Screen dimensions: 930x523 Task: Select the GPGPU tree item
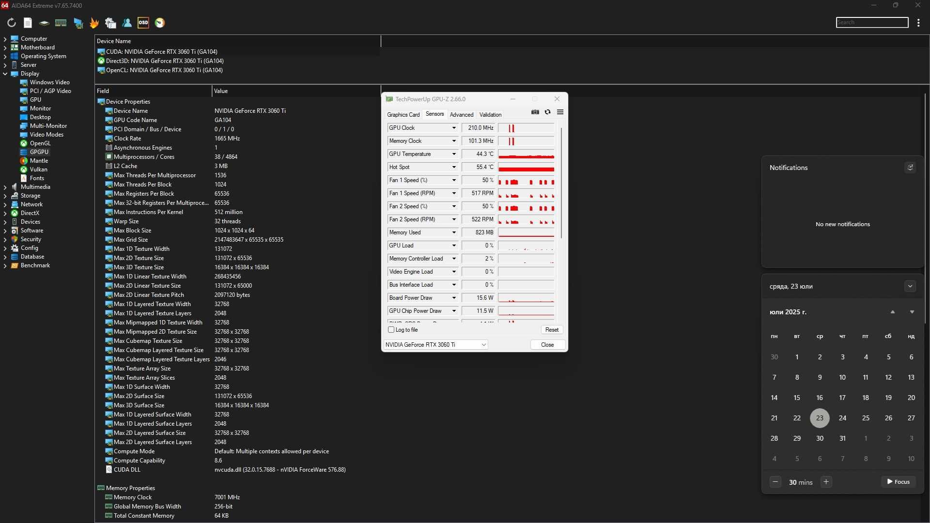[39, 152]
